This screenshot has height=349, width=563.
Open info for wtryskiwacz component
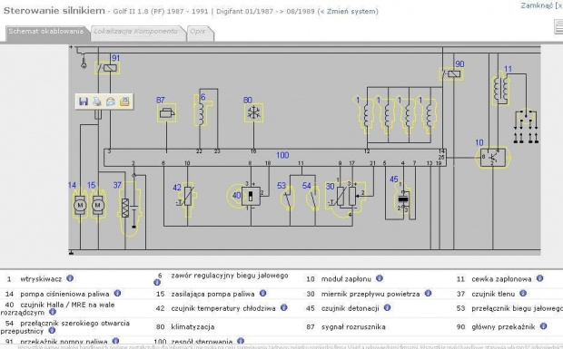[x=70, y=278]
